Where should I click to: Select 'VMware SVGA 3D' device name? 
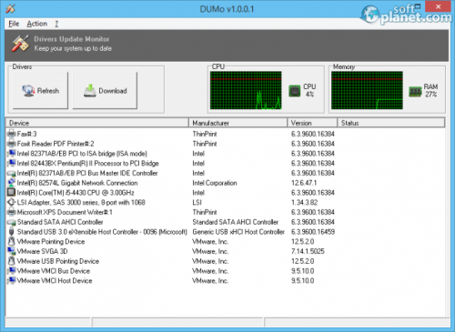(x=42, y=251)
